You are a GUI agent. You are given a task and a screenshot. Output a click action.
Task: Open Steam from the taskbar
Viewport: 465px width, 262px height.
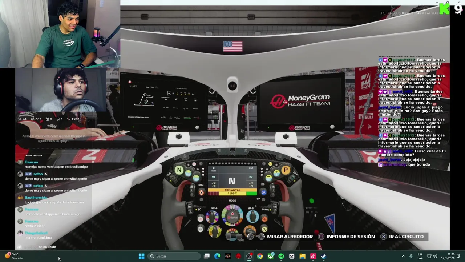pos(323,256)
